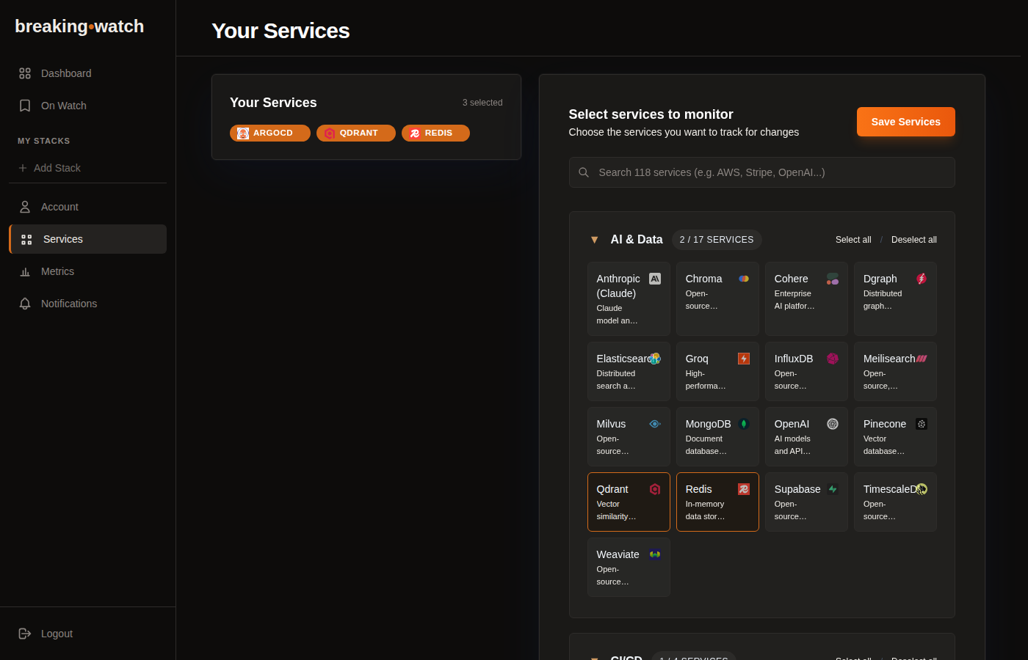This screenshot has width=1028, height=660.
Task: Open the Account menu item
Action: click(x=87, y=207)
